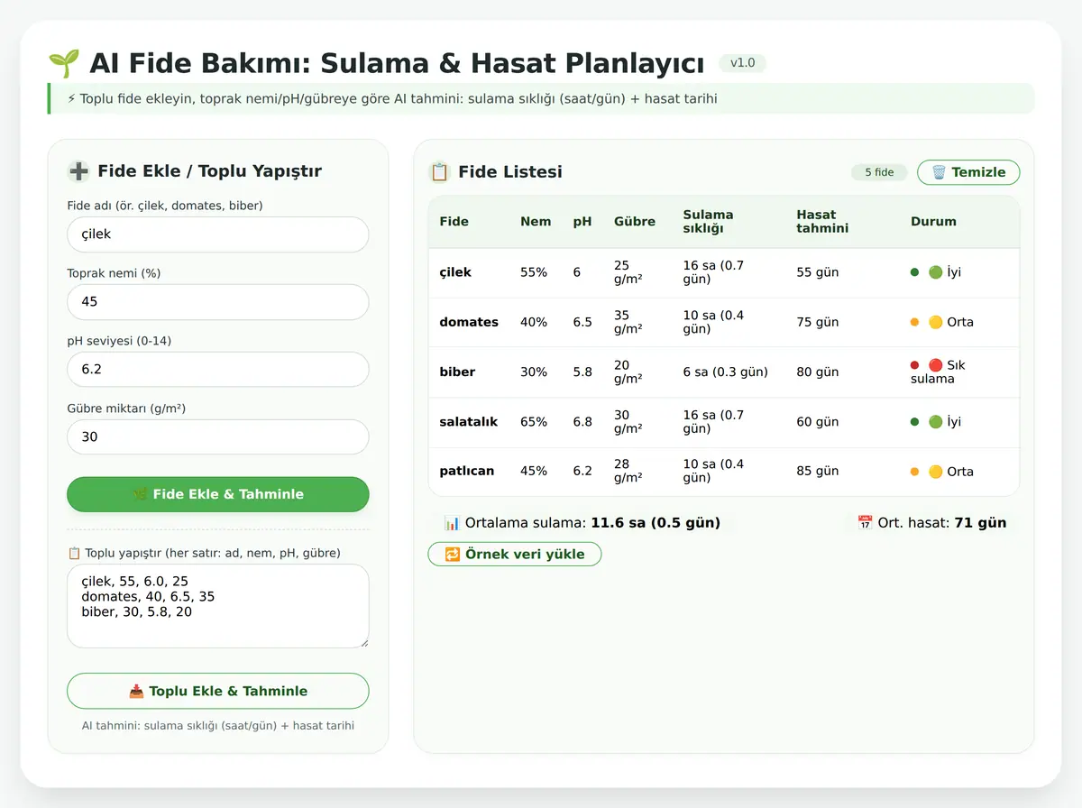The image size is (1082, 808).
Task: Load sample data with Örnek veri yükle
Action: click(x=514, y=554)
